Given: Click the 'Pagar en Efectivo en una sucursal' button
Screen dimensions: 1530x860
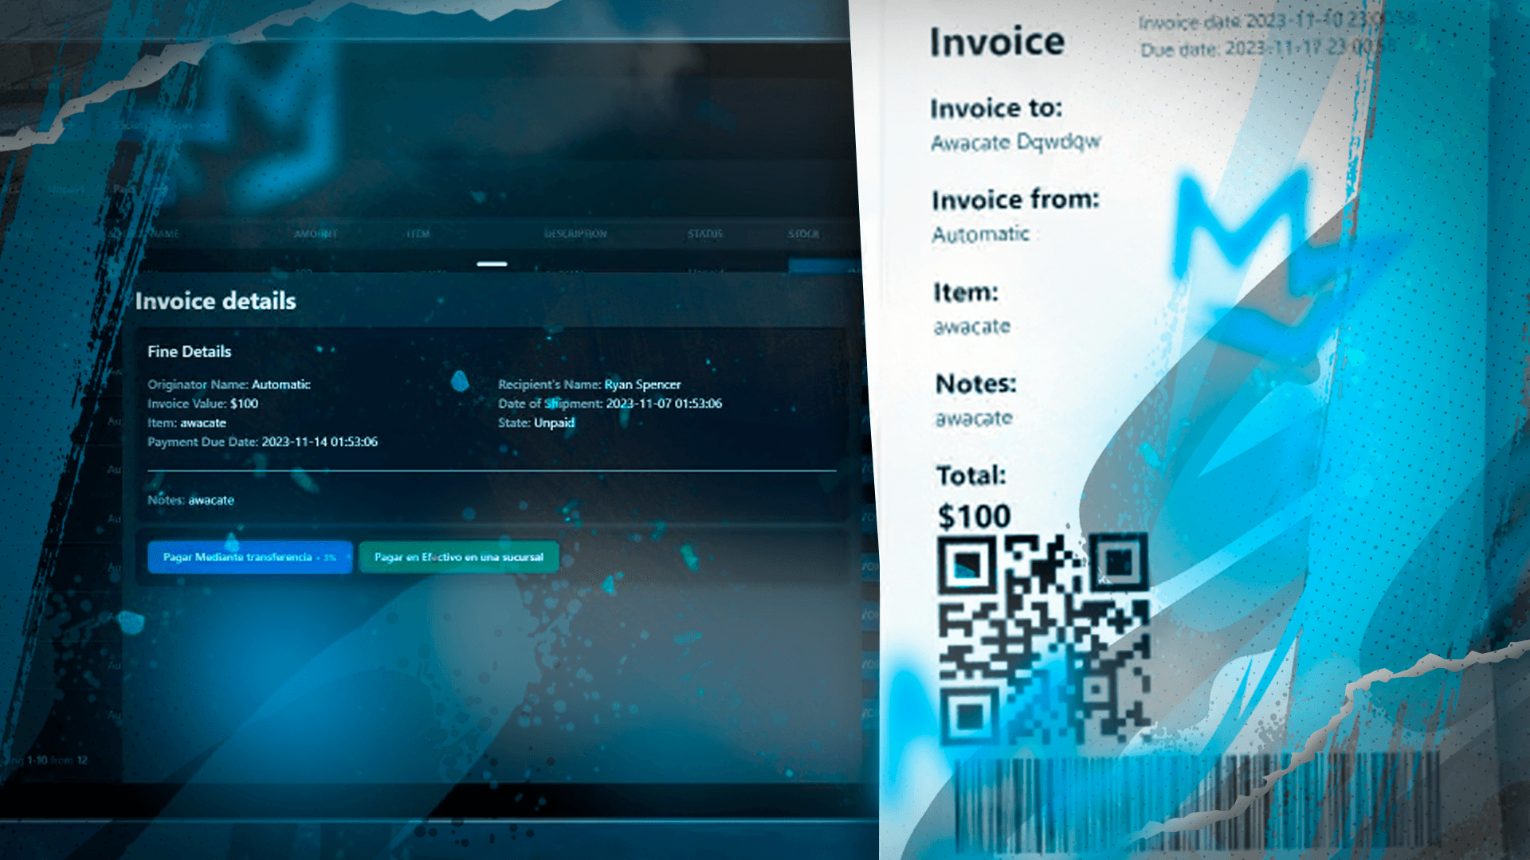Looking at the screenshot, I should (459, 557).
